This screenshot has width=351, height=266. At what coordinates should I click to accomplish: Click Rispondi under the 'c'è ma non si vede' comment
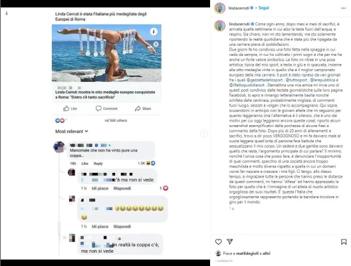point(122,188)
